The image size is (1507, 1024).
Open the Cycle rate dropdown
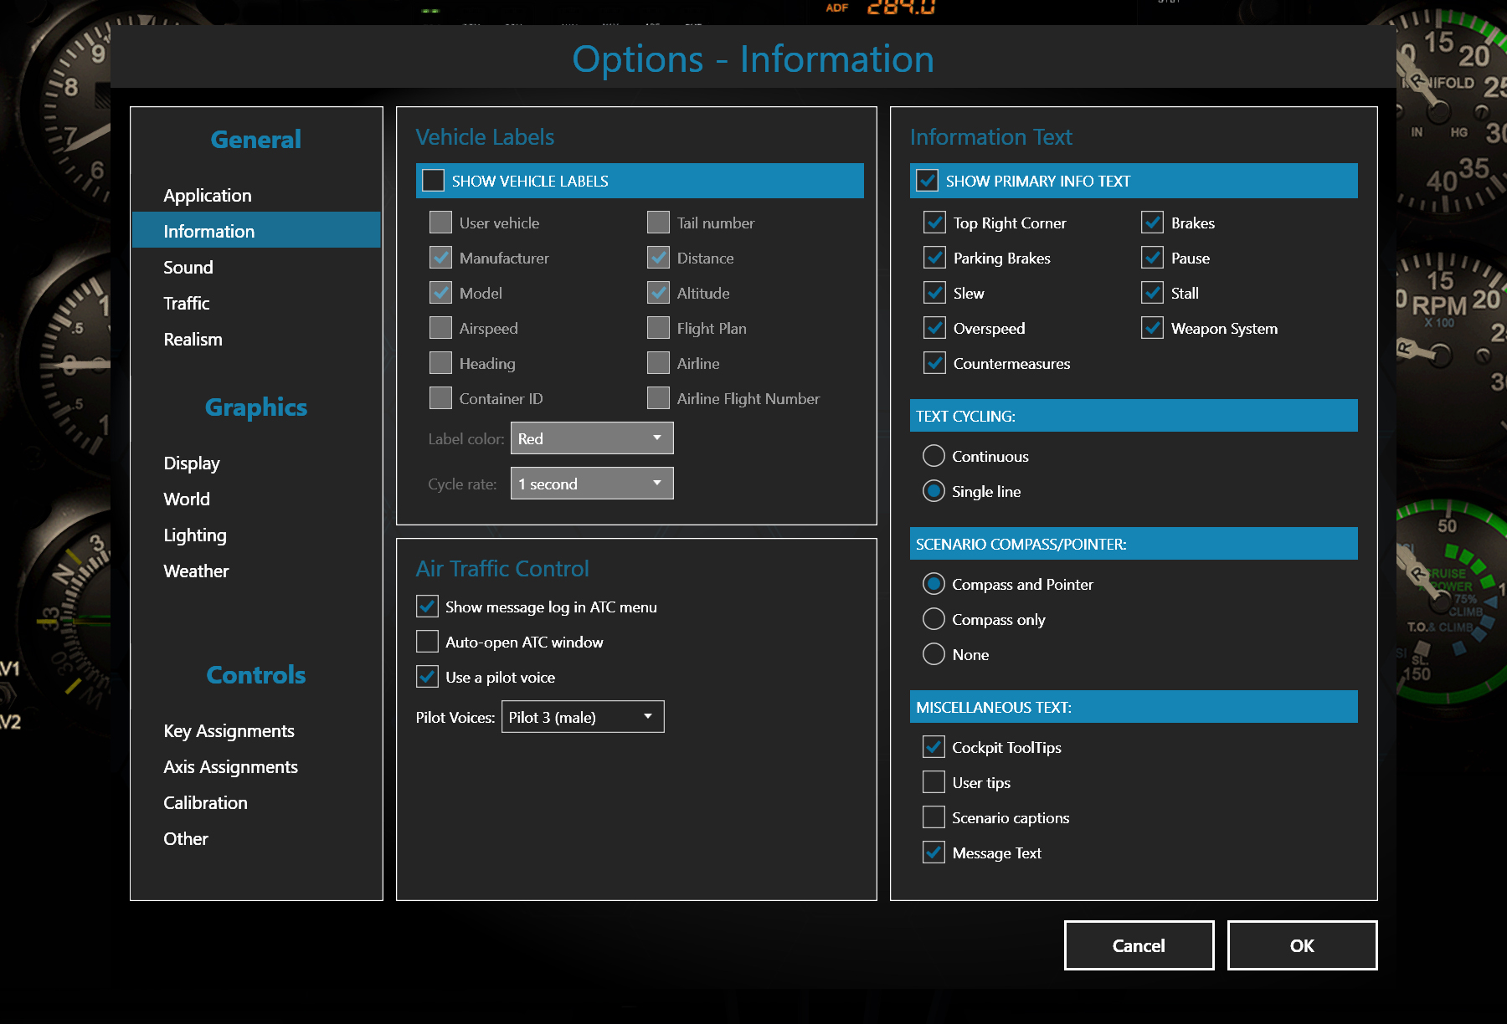(x=592, y=484)
